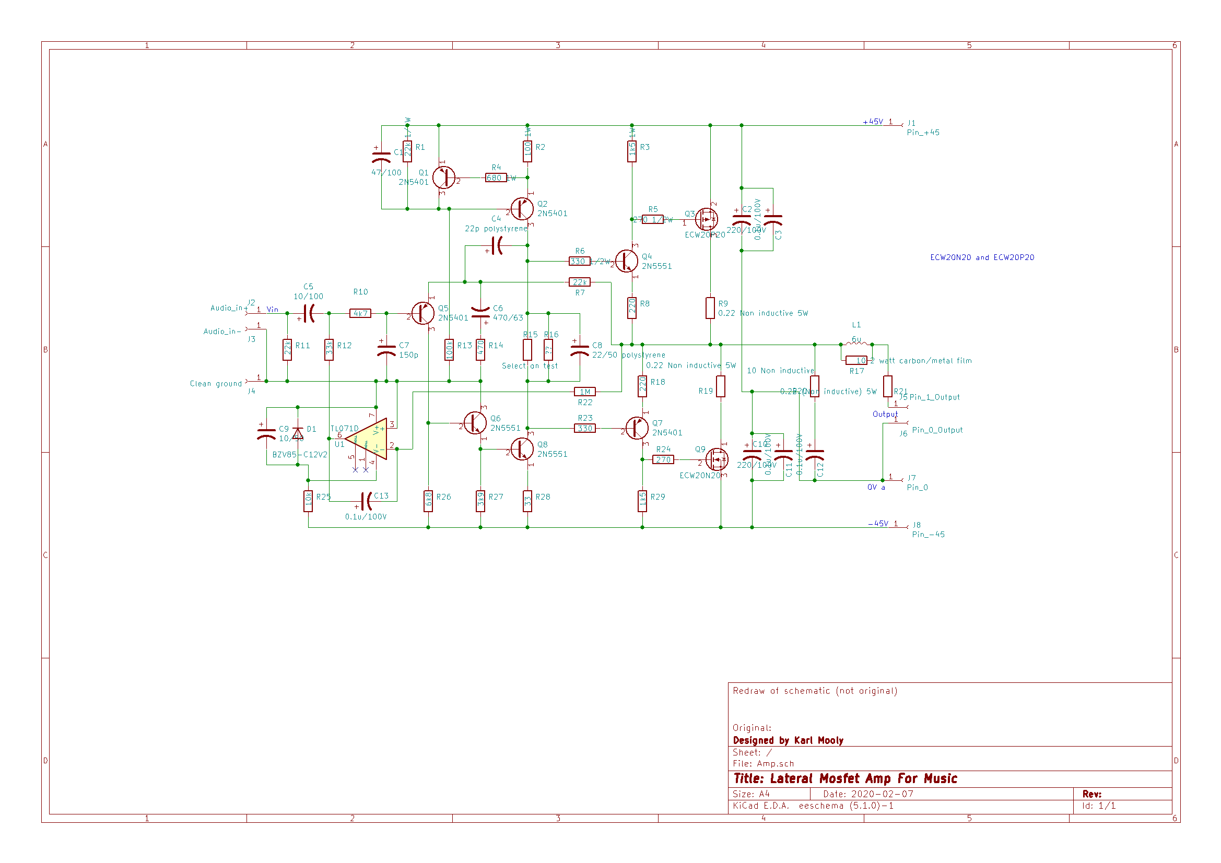Click the Q3 ECW20P20 MOSFET symbol
The height and width of the screenshot is (863, 1221).
(x=707, y=219)
